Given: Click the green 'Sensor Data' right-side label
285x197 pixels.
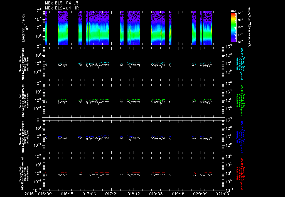Looking at the screenshot, I should [x=244, y=100].
